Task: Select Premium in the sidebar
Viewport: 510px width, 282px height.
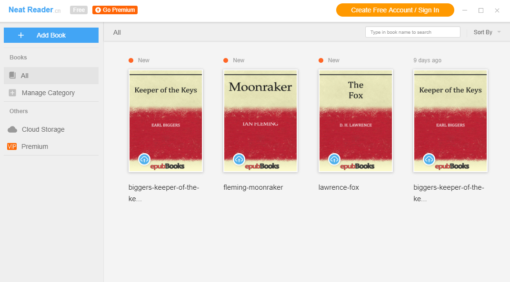Action: [x=35, y=146]
